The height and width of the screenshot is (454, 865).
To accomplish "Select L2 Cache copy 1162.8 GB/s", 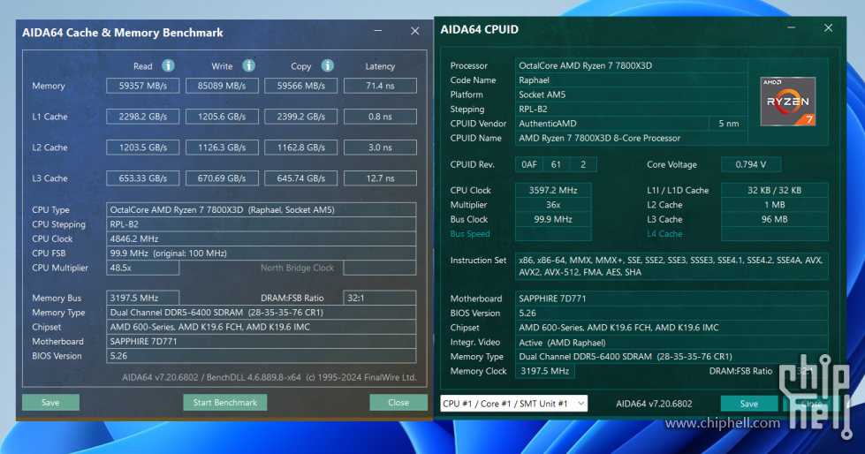I will [x=300, y=148].
